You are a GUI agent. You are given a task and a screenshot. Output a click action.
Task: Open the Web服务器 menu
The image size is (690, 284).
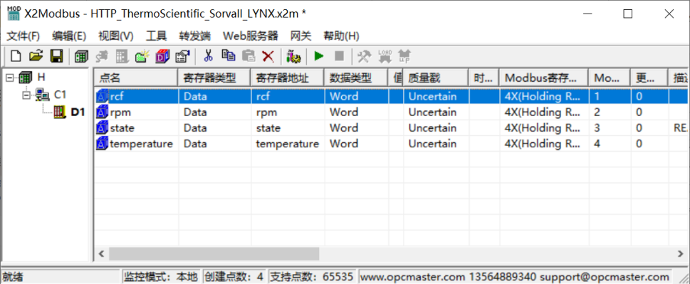pos(251,36)
